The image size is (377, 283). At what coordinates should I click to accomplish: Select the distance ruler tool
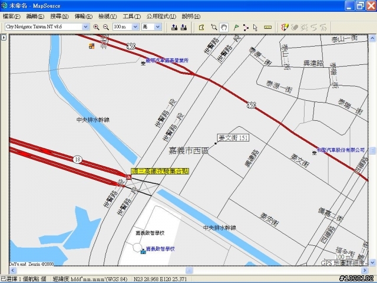pos(268,27)
